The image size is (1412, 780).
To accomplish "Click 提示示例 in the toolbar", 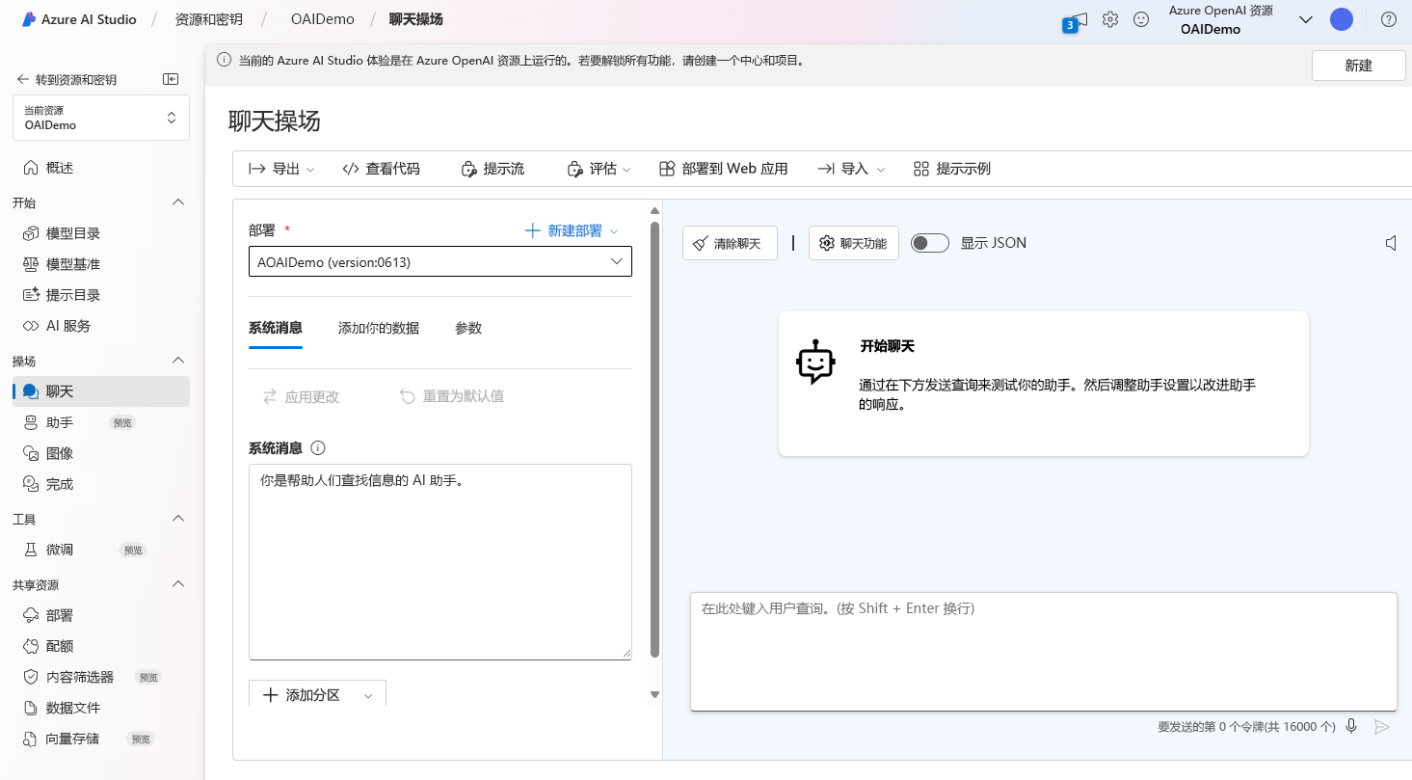I will (x=952, y=169).
